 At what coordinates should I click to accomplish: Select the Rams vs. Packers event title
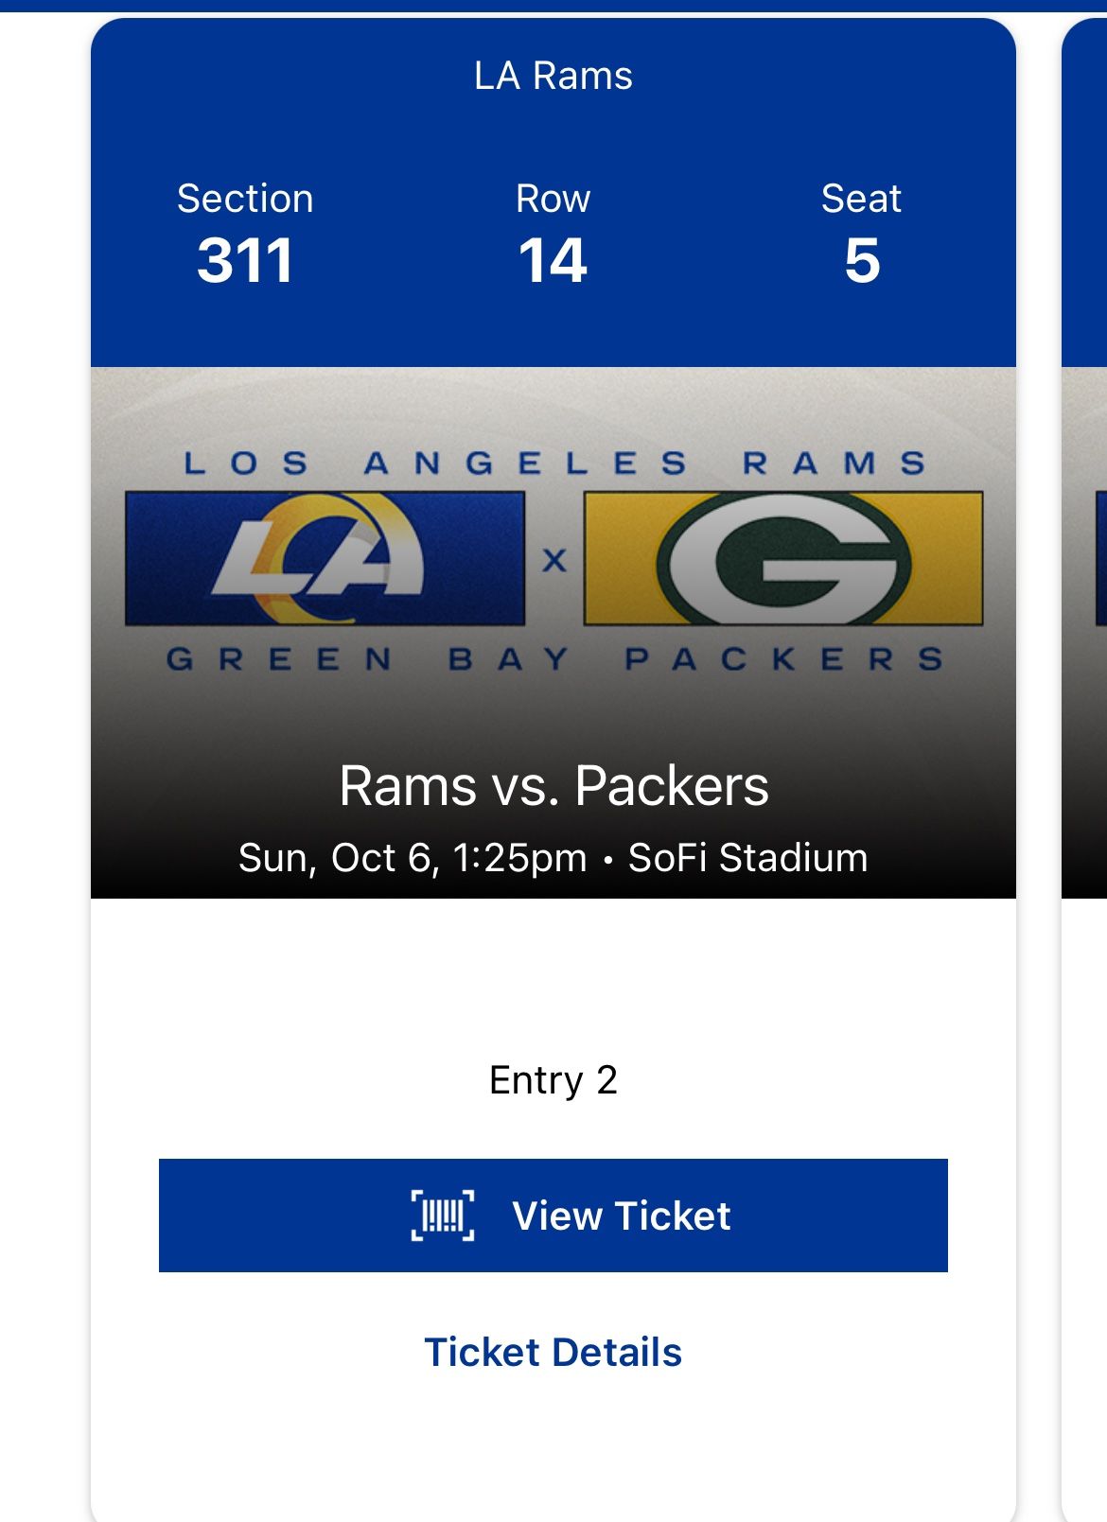click(x=553, y=786)
